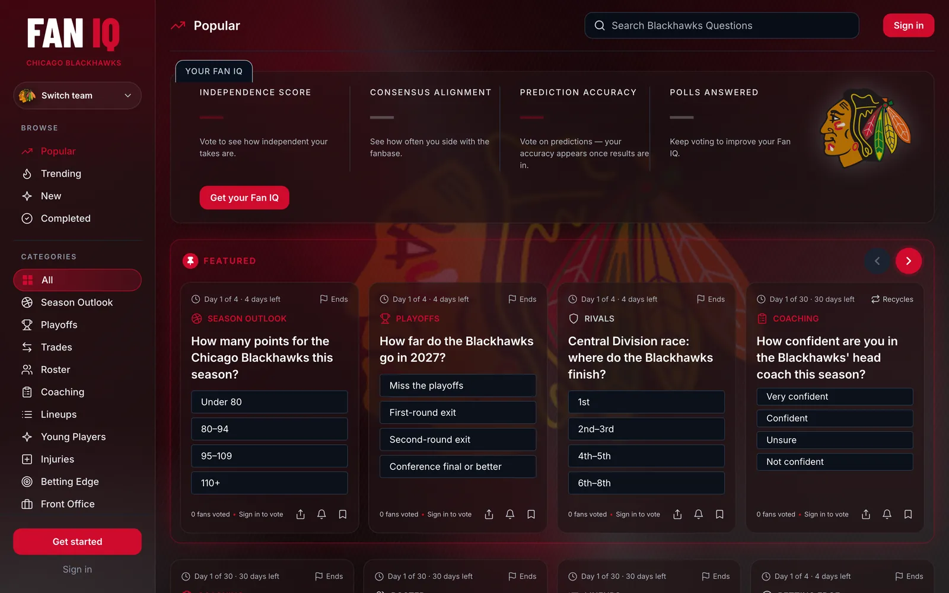This screenshot has height=593, width=949.
Task: Select the 'Under 80' points option
Action: coord(269,402)
